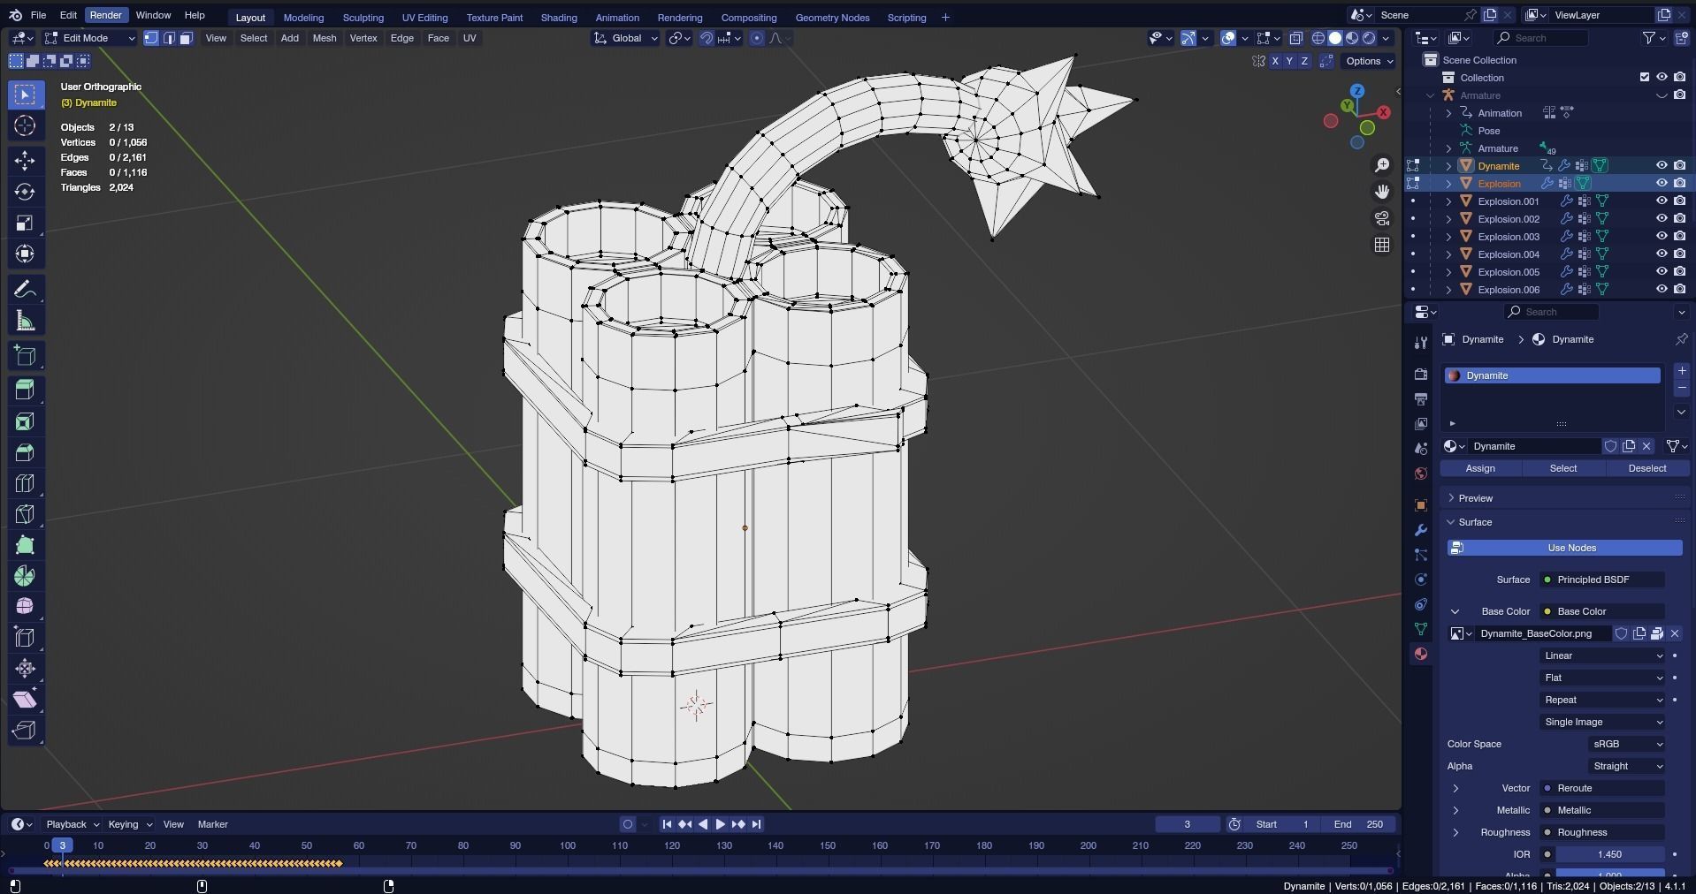
Task: Open the Global transform orientation dropdown
Action: pos(626,38)
